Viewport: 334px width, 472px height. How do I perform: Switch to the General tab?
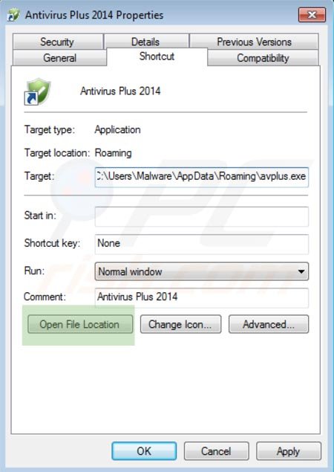59,58
